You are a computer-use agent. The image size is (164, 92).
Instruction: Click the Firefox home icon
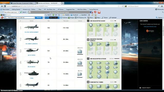pyautogui.click(x=162, y=6)
